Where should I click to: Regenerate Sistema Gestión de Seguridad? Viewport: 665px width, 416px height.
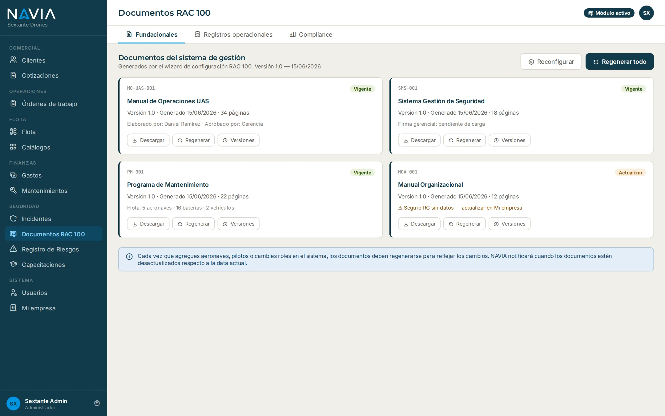click(x=464, y=140)
